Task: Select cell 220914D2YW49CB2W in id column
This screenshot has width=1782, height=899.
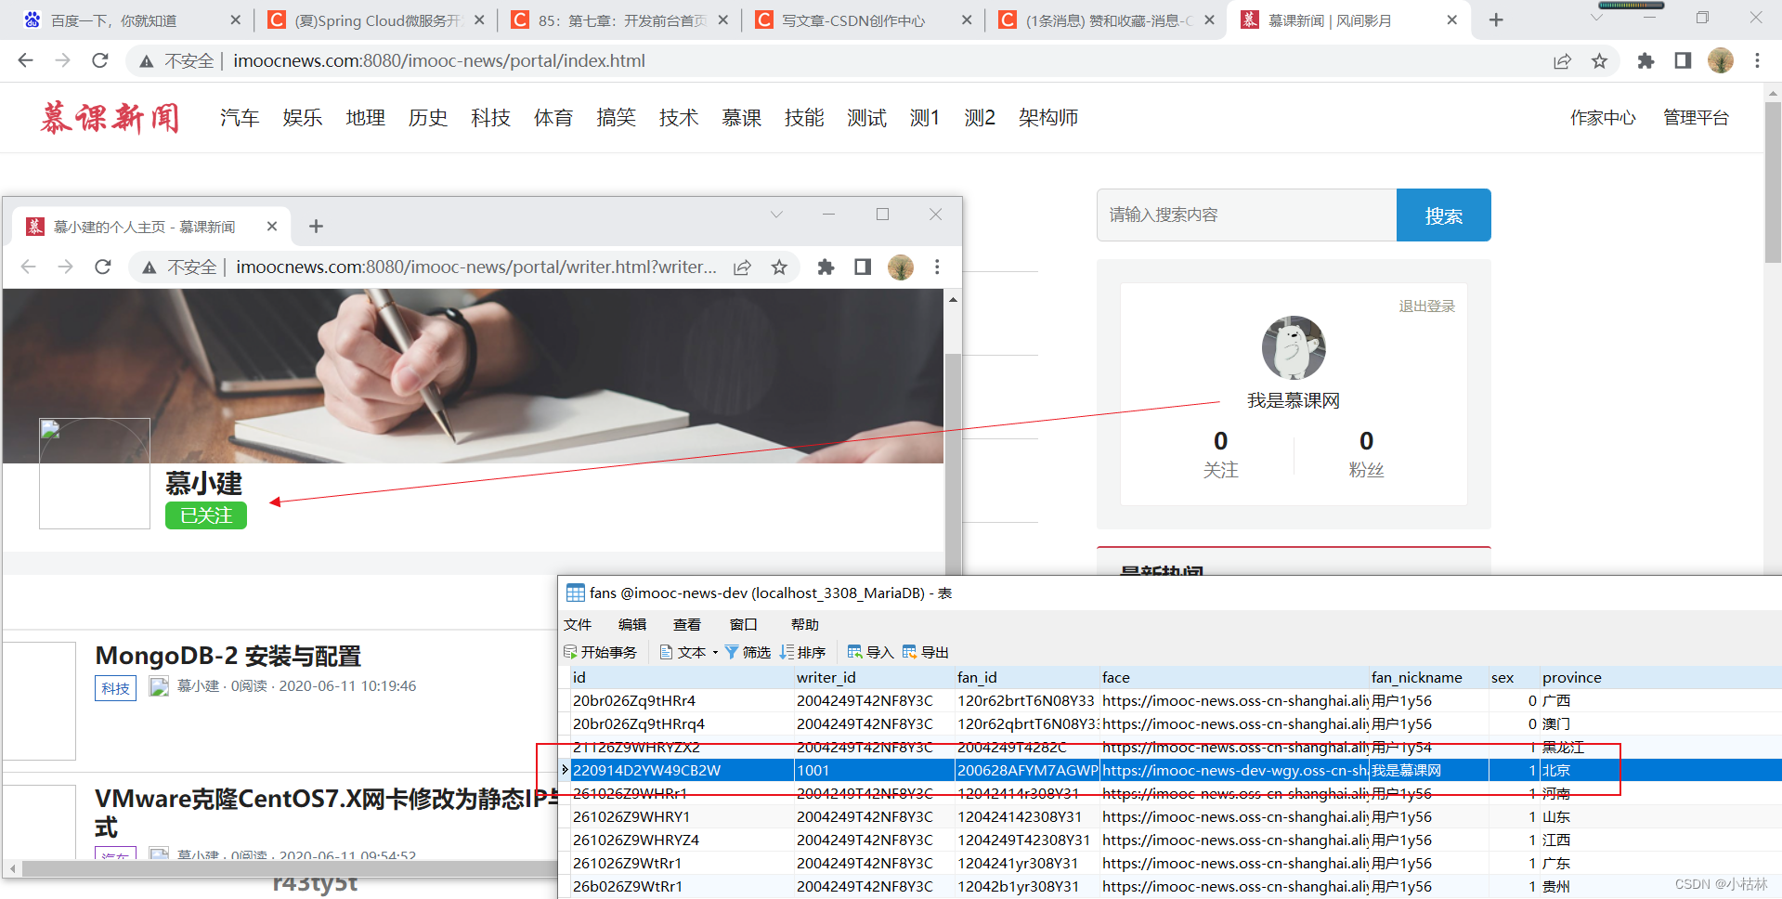Action: (x=682, y=770)
